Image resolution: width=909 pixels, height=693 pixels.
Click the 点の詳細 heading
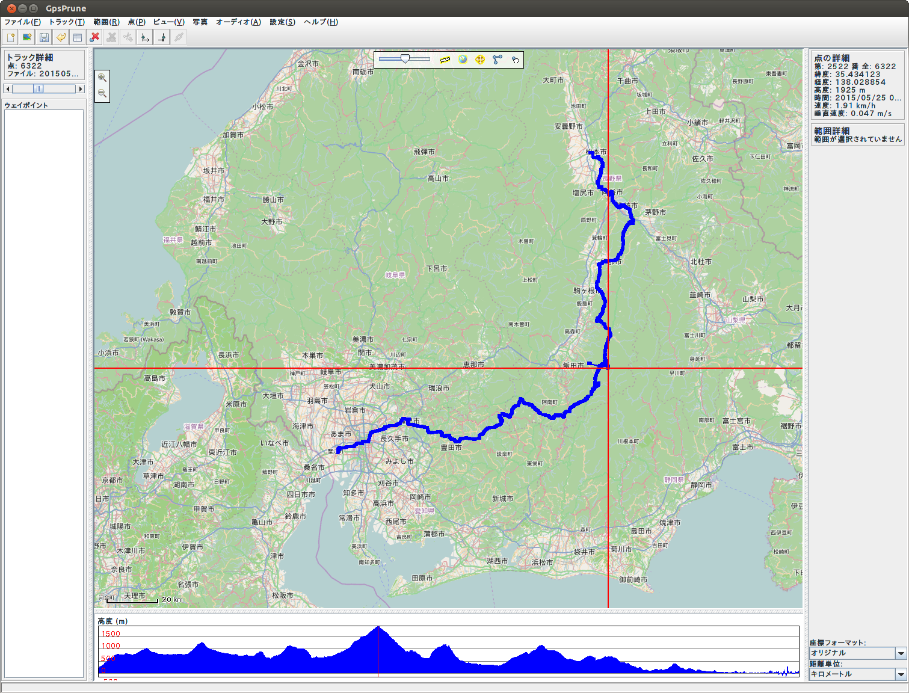pyautogui.click(x=832, y=58)
